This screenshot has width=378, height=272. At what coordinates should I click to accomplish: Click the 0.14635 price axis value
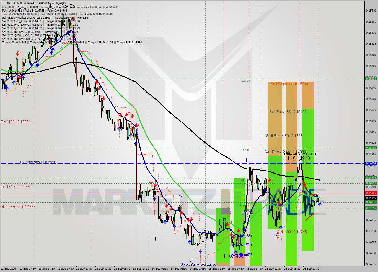(371, 264)
